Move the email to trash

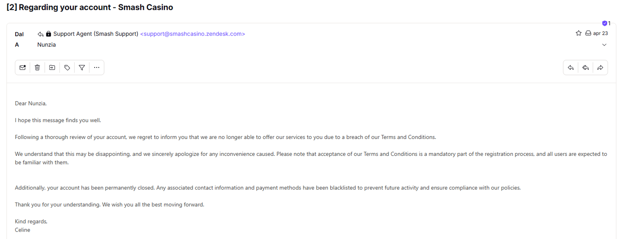[37, 68]
